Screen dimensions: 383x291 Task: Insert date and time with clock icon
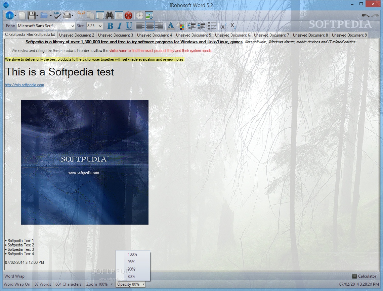[x=140, y=16]
